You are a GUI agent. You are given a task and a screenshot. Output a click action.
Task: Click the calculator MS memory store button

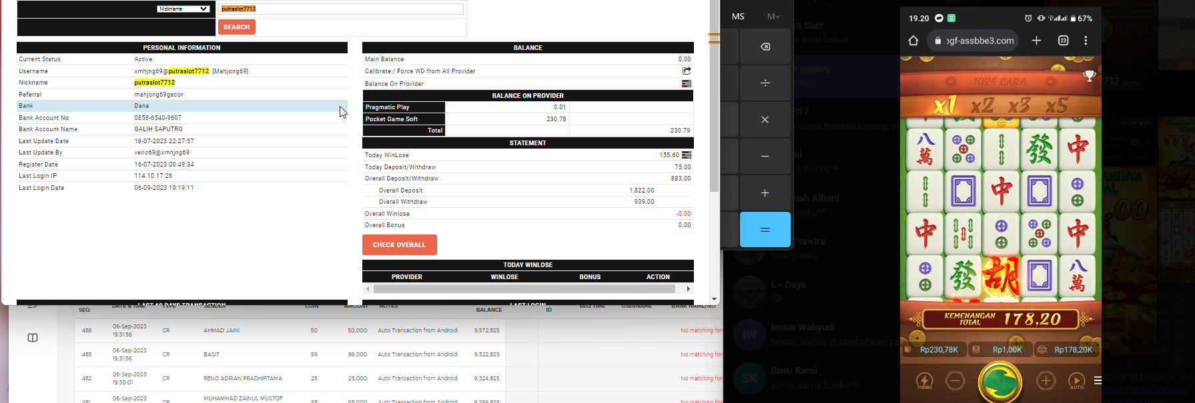point(738,17)
